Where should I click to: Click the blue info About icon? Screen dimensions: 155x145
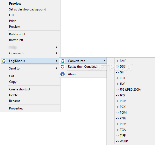(63, 74)
